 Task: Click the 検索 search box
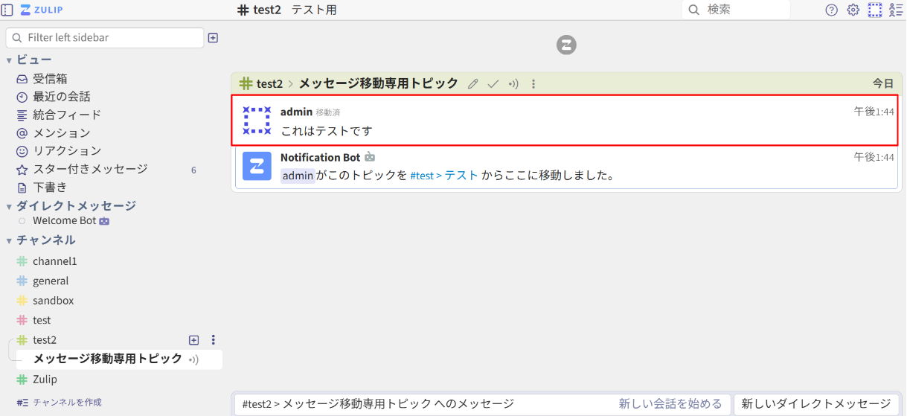coord(736,10)
